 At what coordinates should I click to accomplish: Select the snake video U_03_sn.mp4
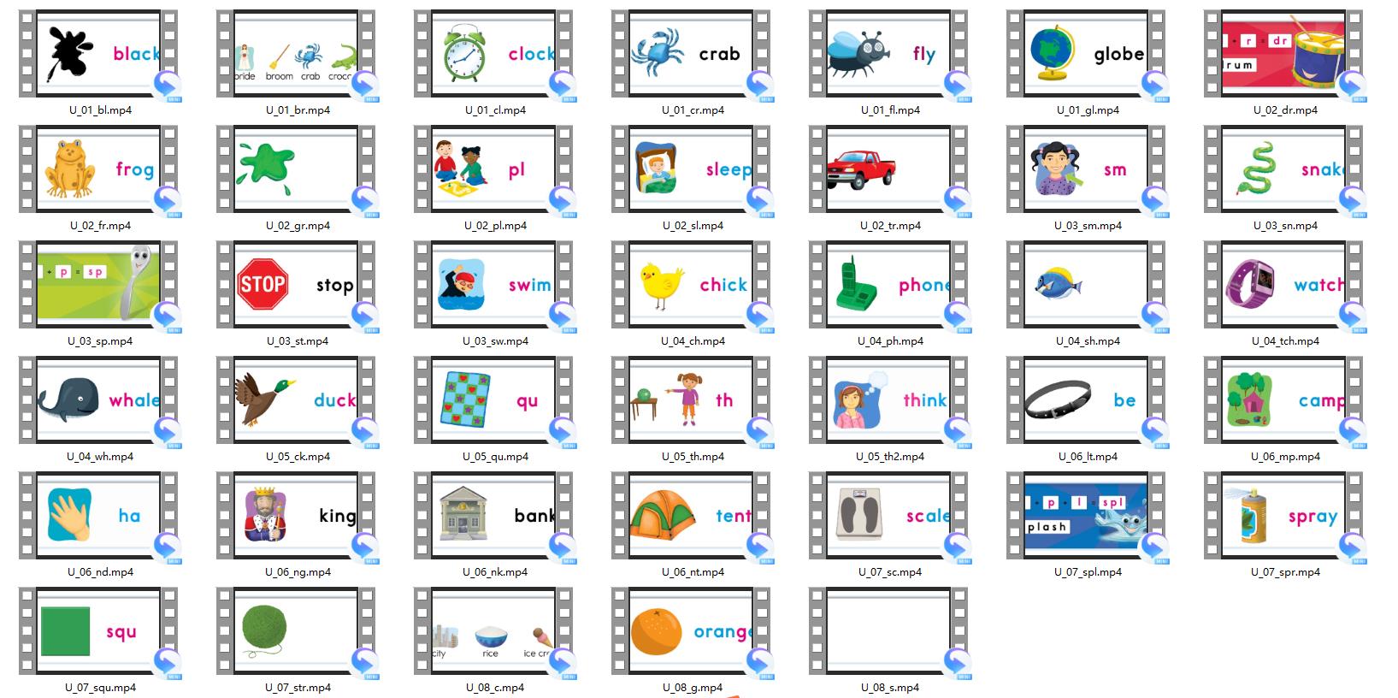point(1283,169)
